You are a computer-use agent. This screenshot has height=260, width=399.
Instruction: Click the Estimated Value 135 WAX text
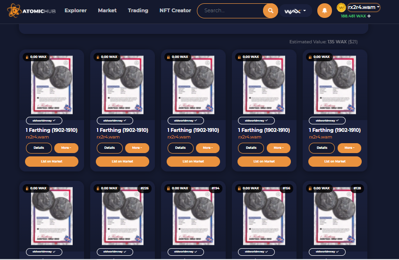coord(323,41)
